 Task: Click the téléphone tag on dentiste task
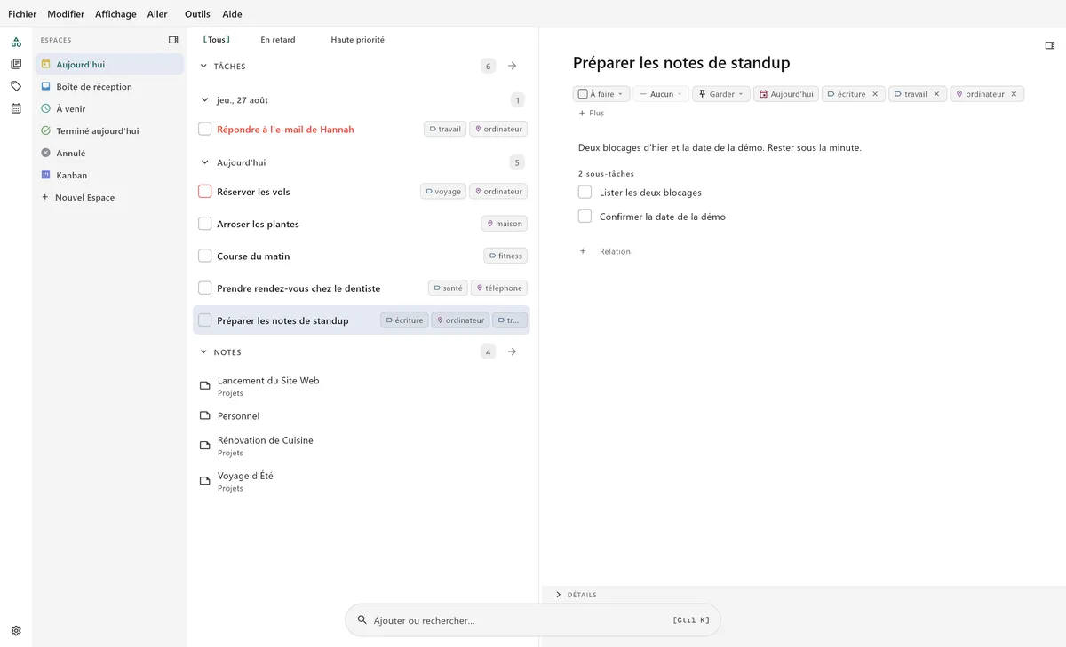[499, 288]
